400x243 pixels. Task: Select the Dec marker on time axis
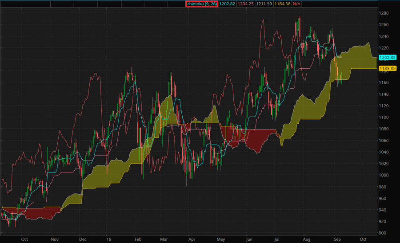click(82, 239)
